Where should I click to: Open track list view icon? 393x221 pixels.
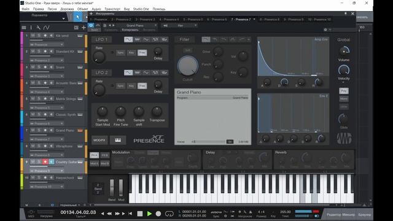coord(24,28)
